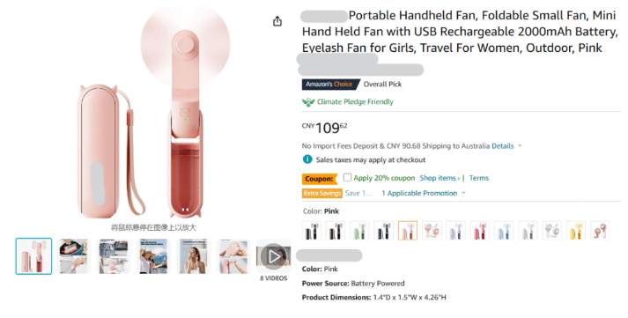Click the Climate Pledge Friendly leaf icon
The height and width of the screenshot is (318, 628).
click(308, 102)
